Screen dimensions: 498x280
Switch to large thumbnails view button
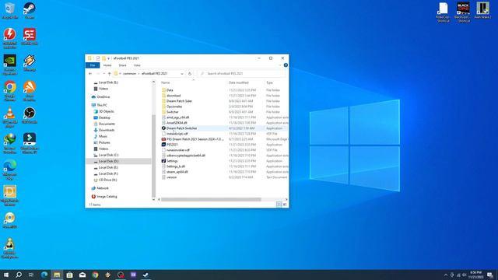coord(285,205)
